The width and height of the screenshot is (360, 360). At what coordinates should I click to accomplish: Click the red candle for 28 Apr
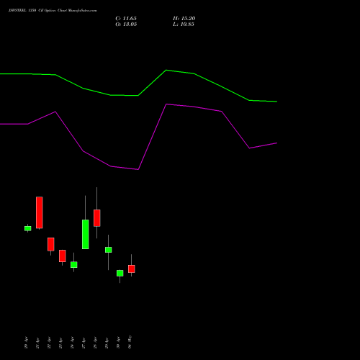point(97,218)
